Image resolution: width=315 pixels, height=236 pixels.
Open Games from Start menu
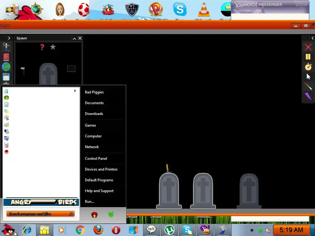(90, 125)
